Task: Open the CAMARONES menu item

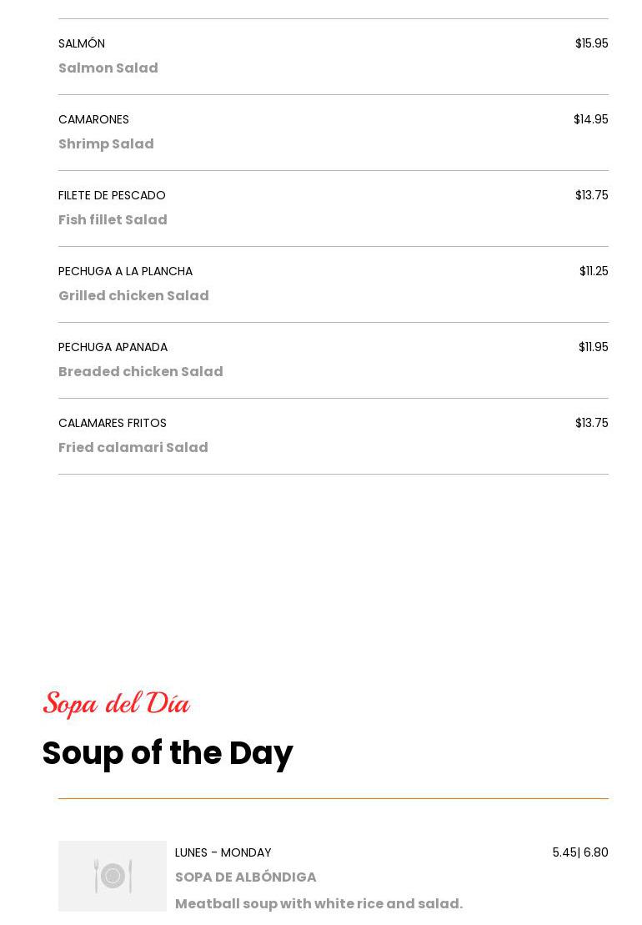Action: (x=93, y=119)
